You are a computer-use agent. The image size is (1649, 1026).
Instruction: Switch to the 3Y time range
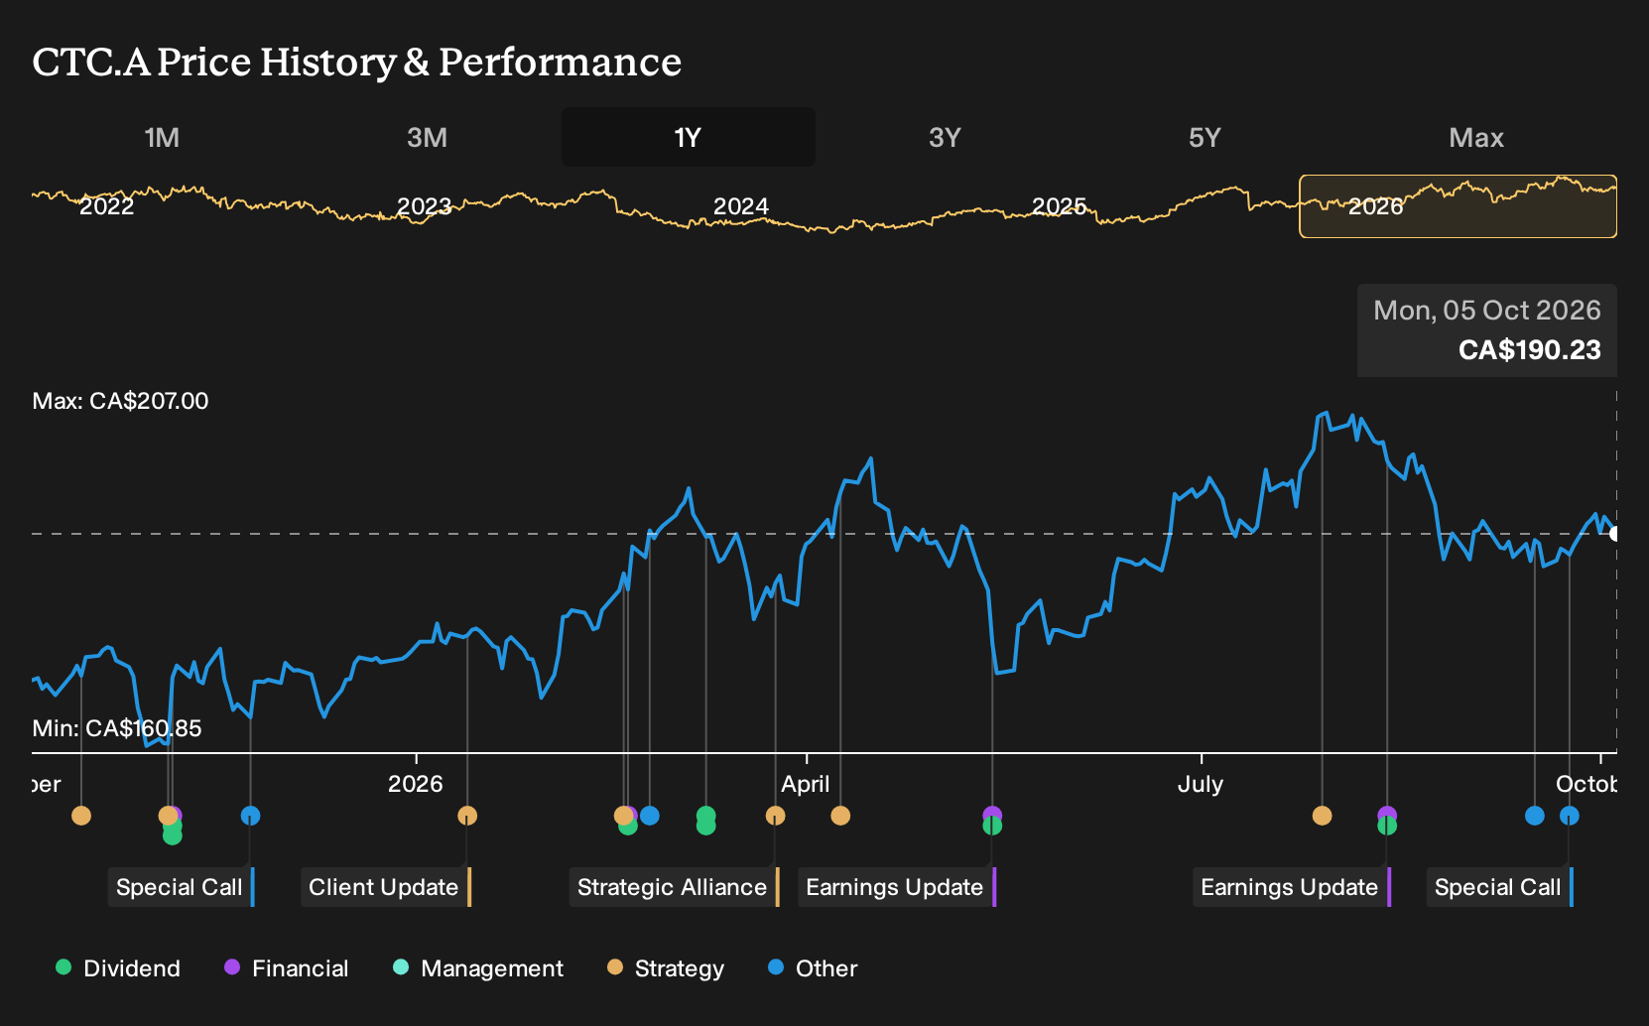coord(945,137)
